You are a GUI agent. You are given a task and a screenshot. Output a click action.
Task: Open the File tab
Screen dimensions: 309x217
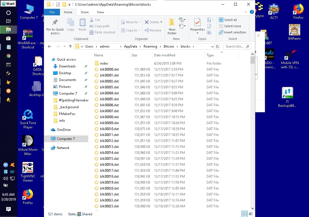(x=52, y=12)
